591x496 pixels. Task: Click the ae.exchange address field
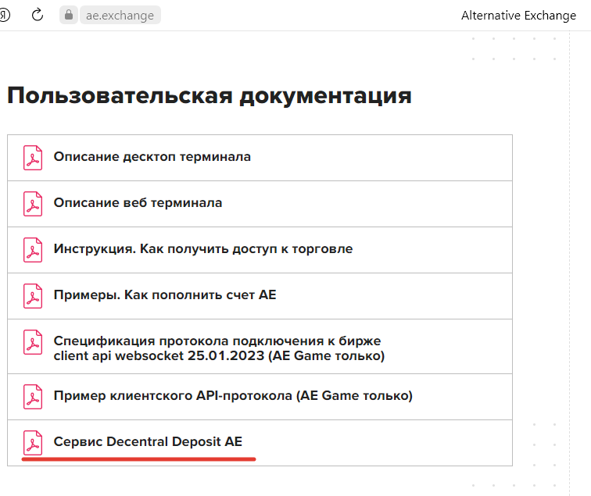click(120, 15)
